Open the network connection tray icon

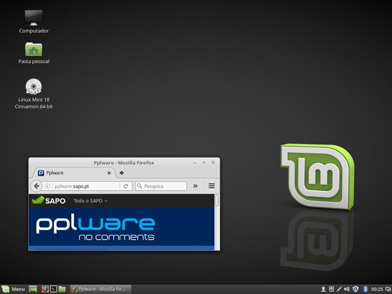tap(339, 289)
